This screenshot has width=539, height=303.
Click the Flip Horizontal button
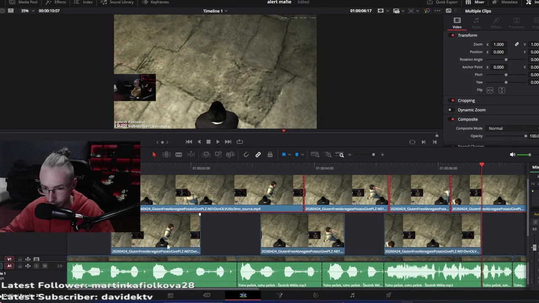click(490, 90)
